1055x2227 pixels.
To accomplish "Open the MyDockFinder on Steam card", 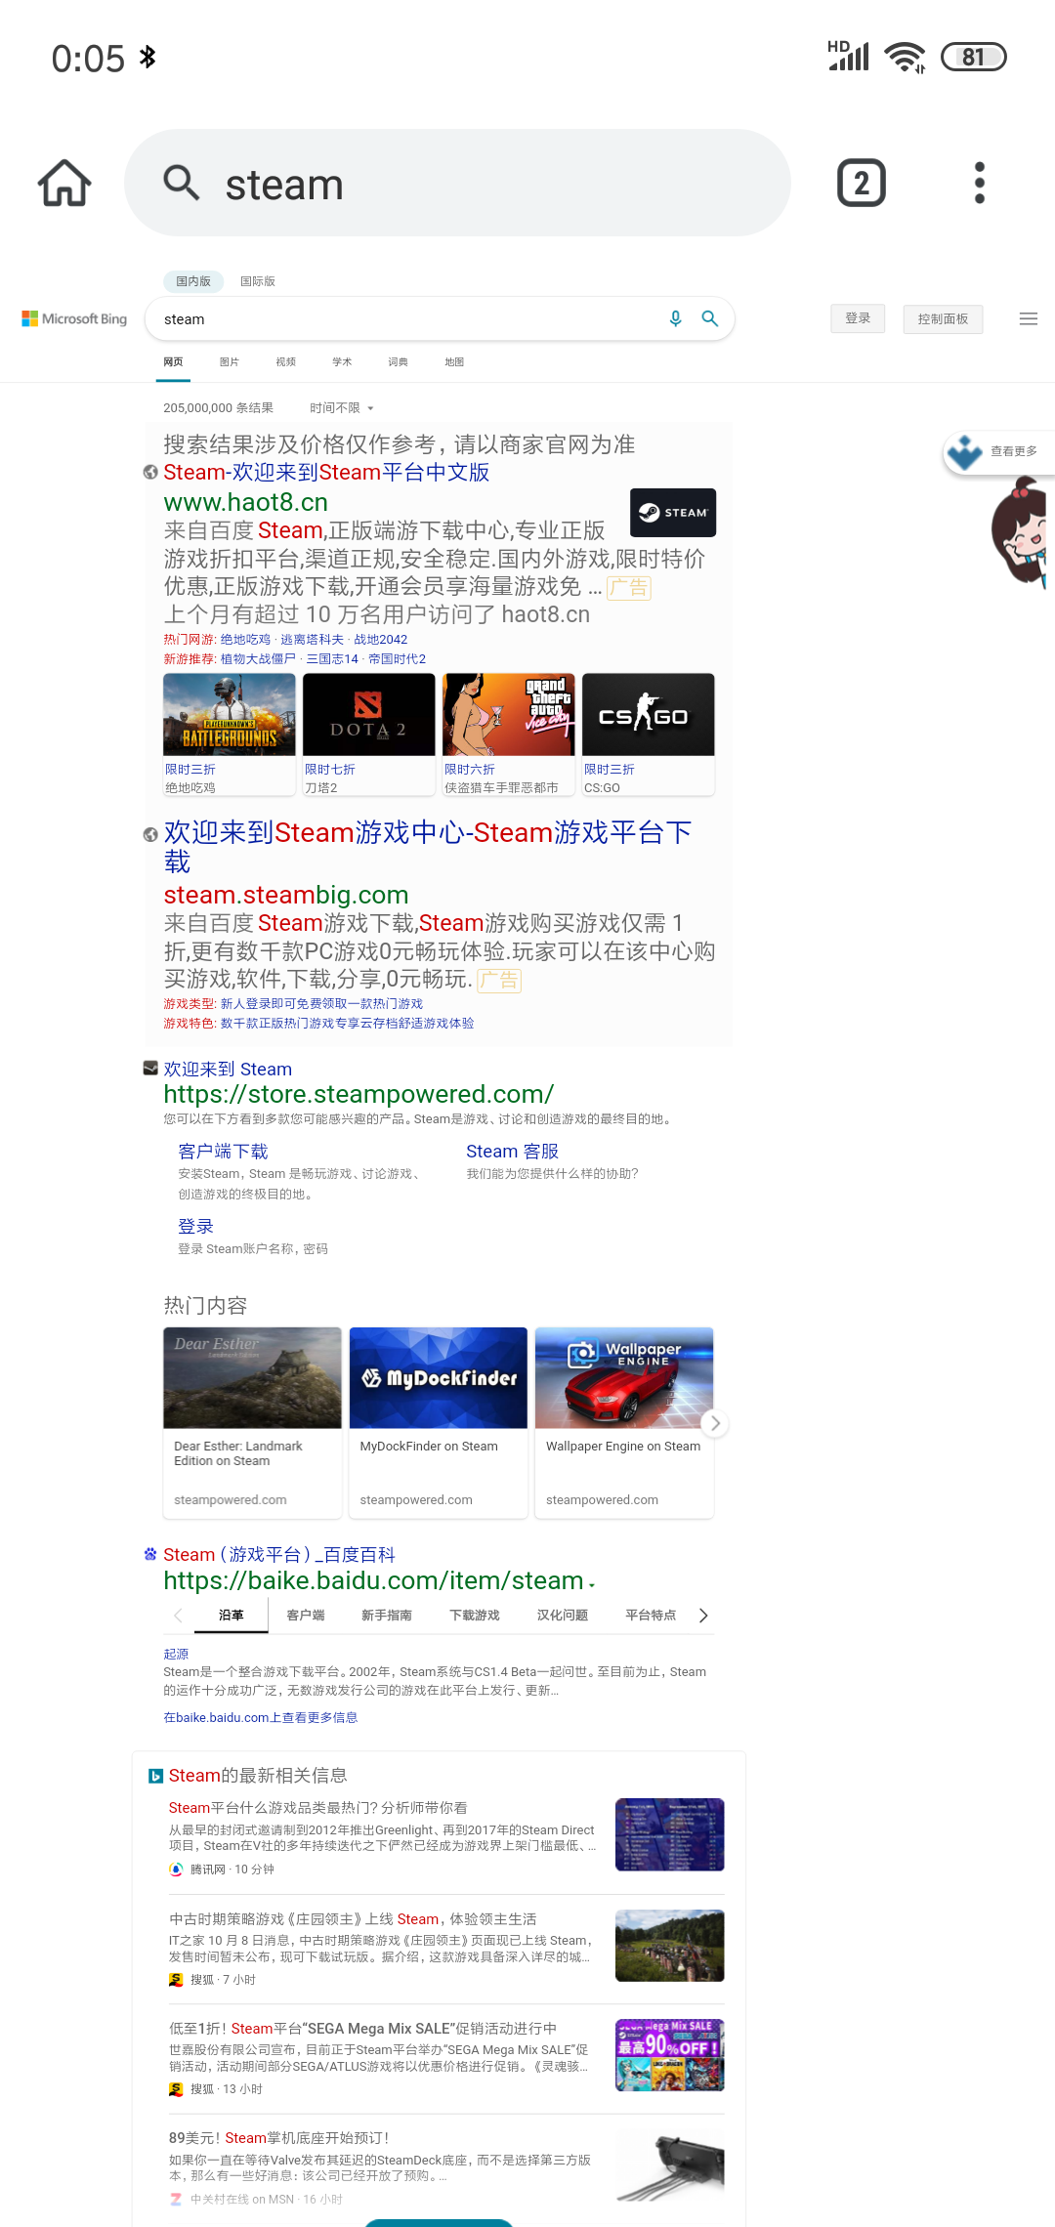I will coord(439,1422).
